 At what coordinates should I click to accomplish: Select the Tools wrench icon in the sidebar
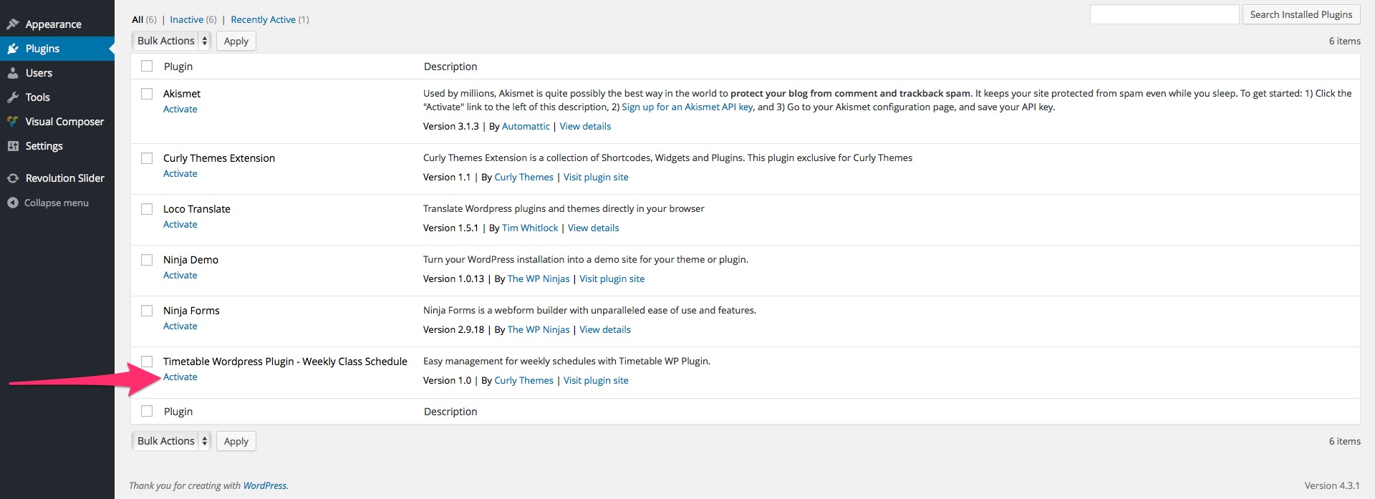[12, 97]
